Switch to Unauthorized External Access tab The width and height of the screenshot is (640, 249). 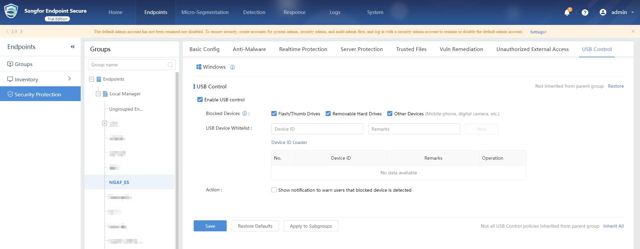532,49
